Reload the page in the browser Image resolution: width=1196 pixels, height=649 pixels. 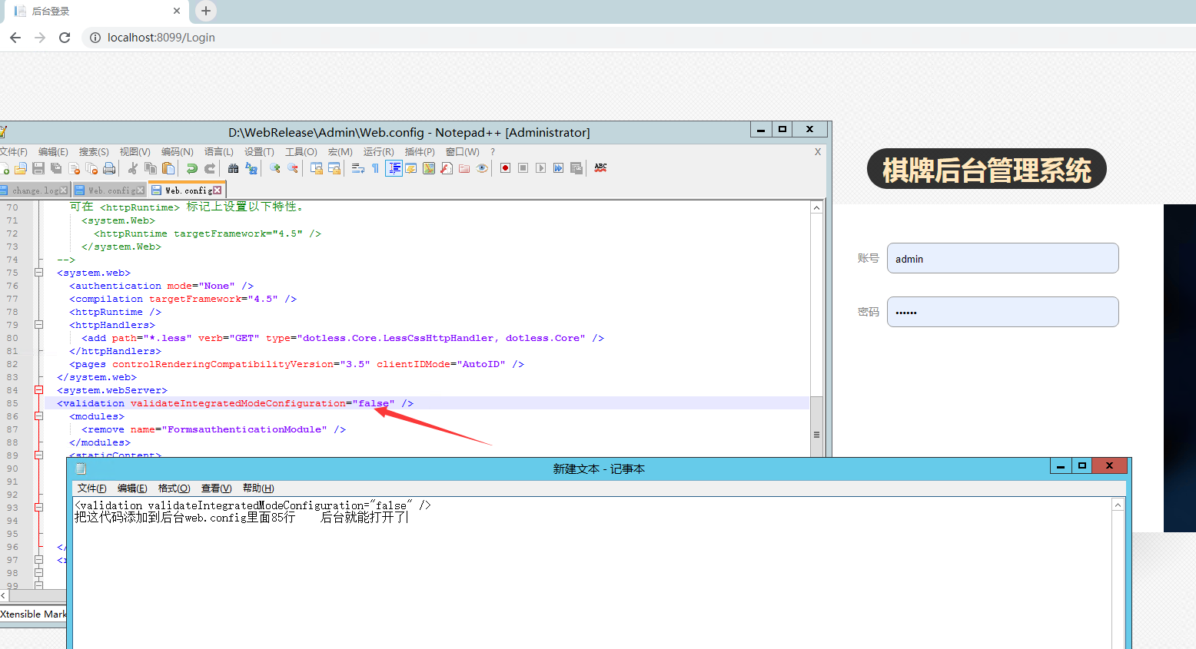pos(65,38)
